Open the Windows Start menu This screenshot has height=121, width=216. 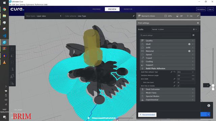point(4,3)
